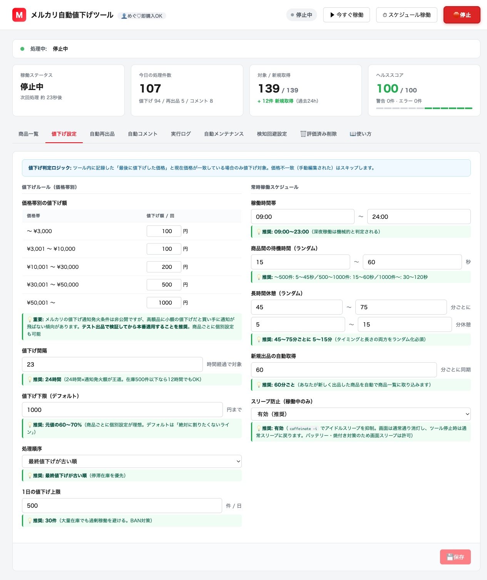Click the +12件 新規取得 text
Viewport: 487px width, 580px height.
click(275, 101)
